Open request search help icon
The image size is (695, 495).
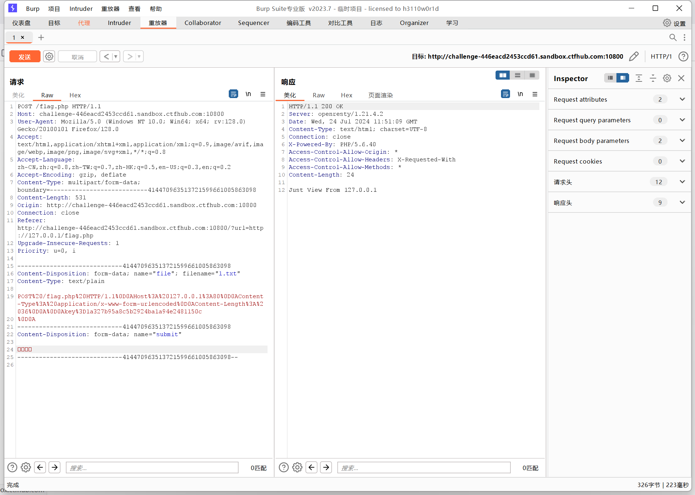(12, 467)
